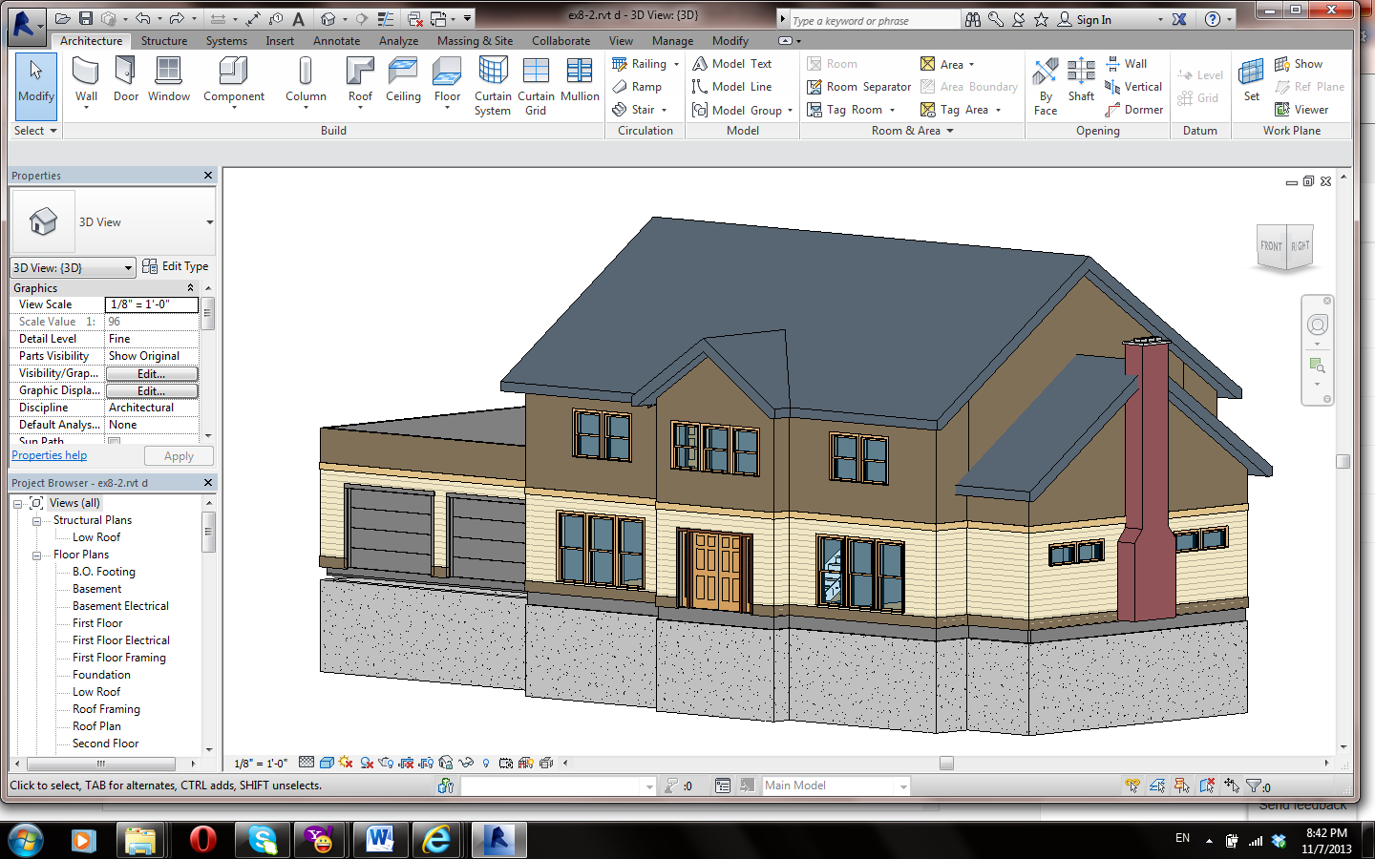
Task: Open Visual Style in view control bar
Action: click(x=327, y=763)
